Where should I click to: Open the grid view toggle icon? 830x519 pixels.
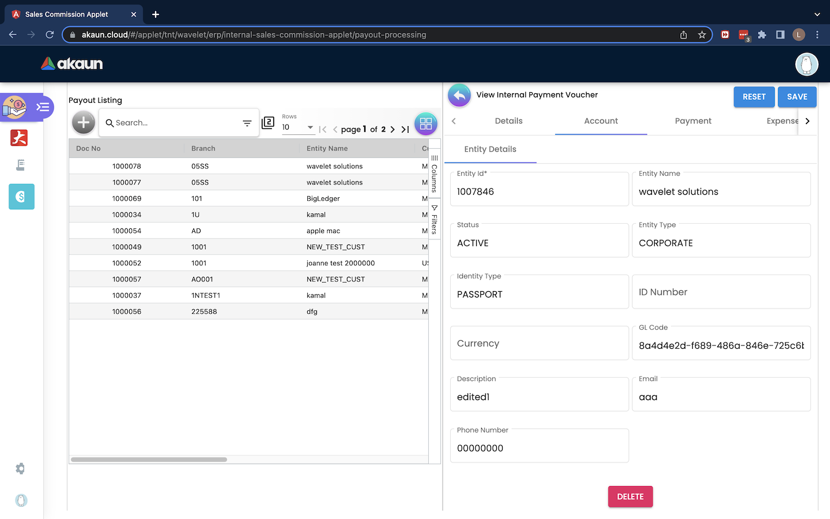426,123
